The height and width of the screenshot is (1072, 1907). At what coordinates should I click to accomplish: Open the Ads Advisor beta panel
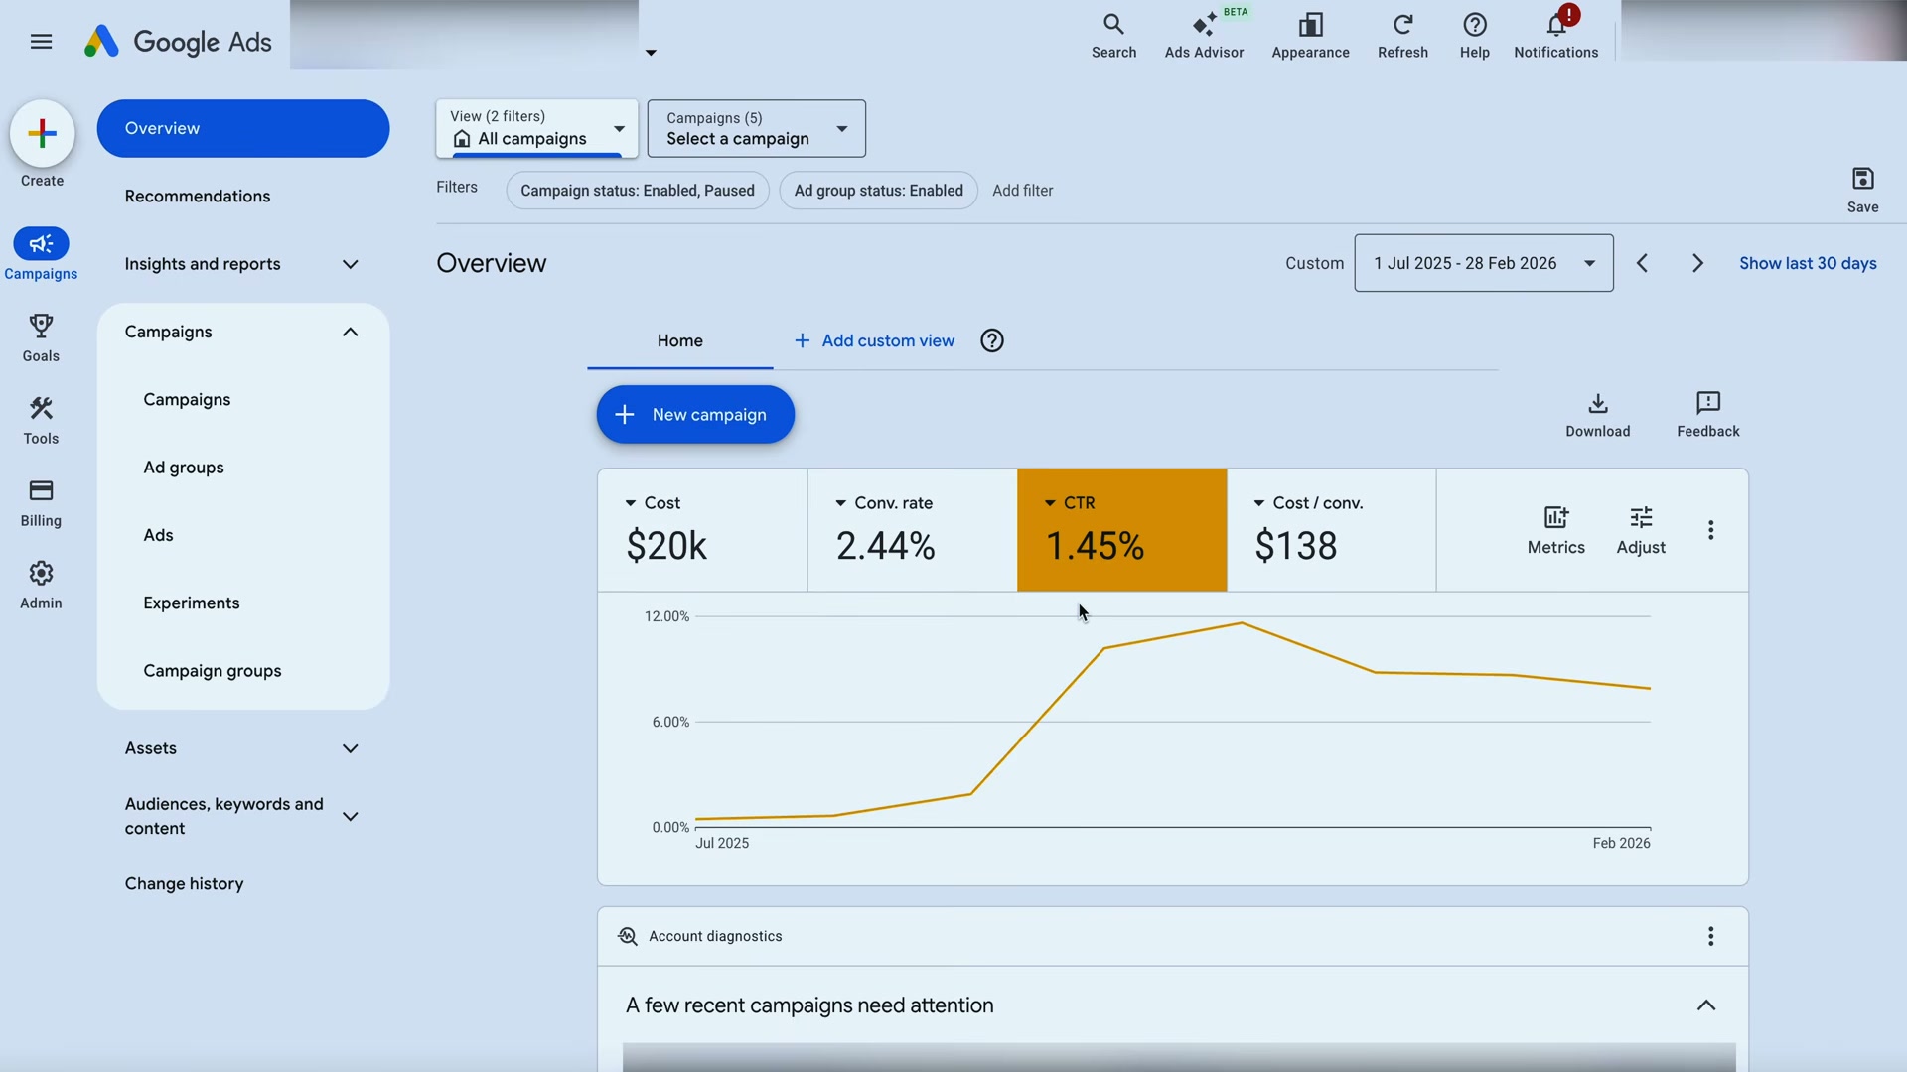tap(1204, 35)
